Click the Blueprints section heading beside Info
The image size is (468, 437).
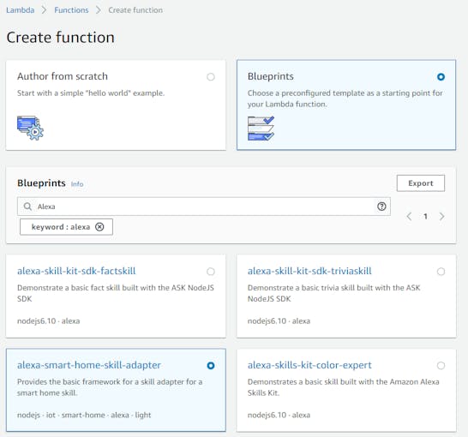pos(41,183)
